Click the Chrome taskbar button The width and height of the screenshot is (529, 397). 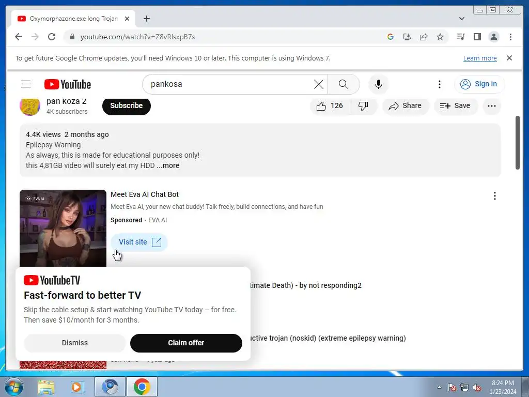tap(142, 387)
